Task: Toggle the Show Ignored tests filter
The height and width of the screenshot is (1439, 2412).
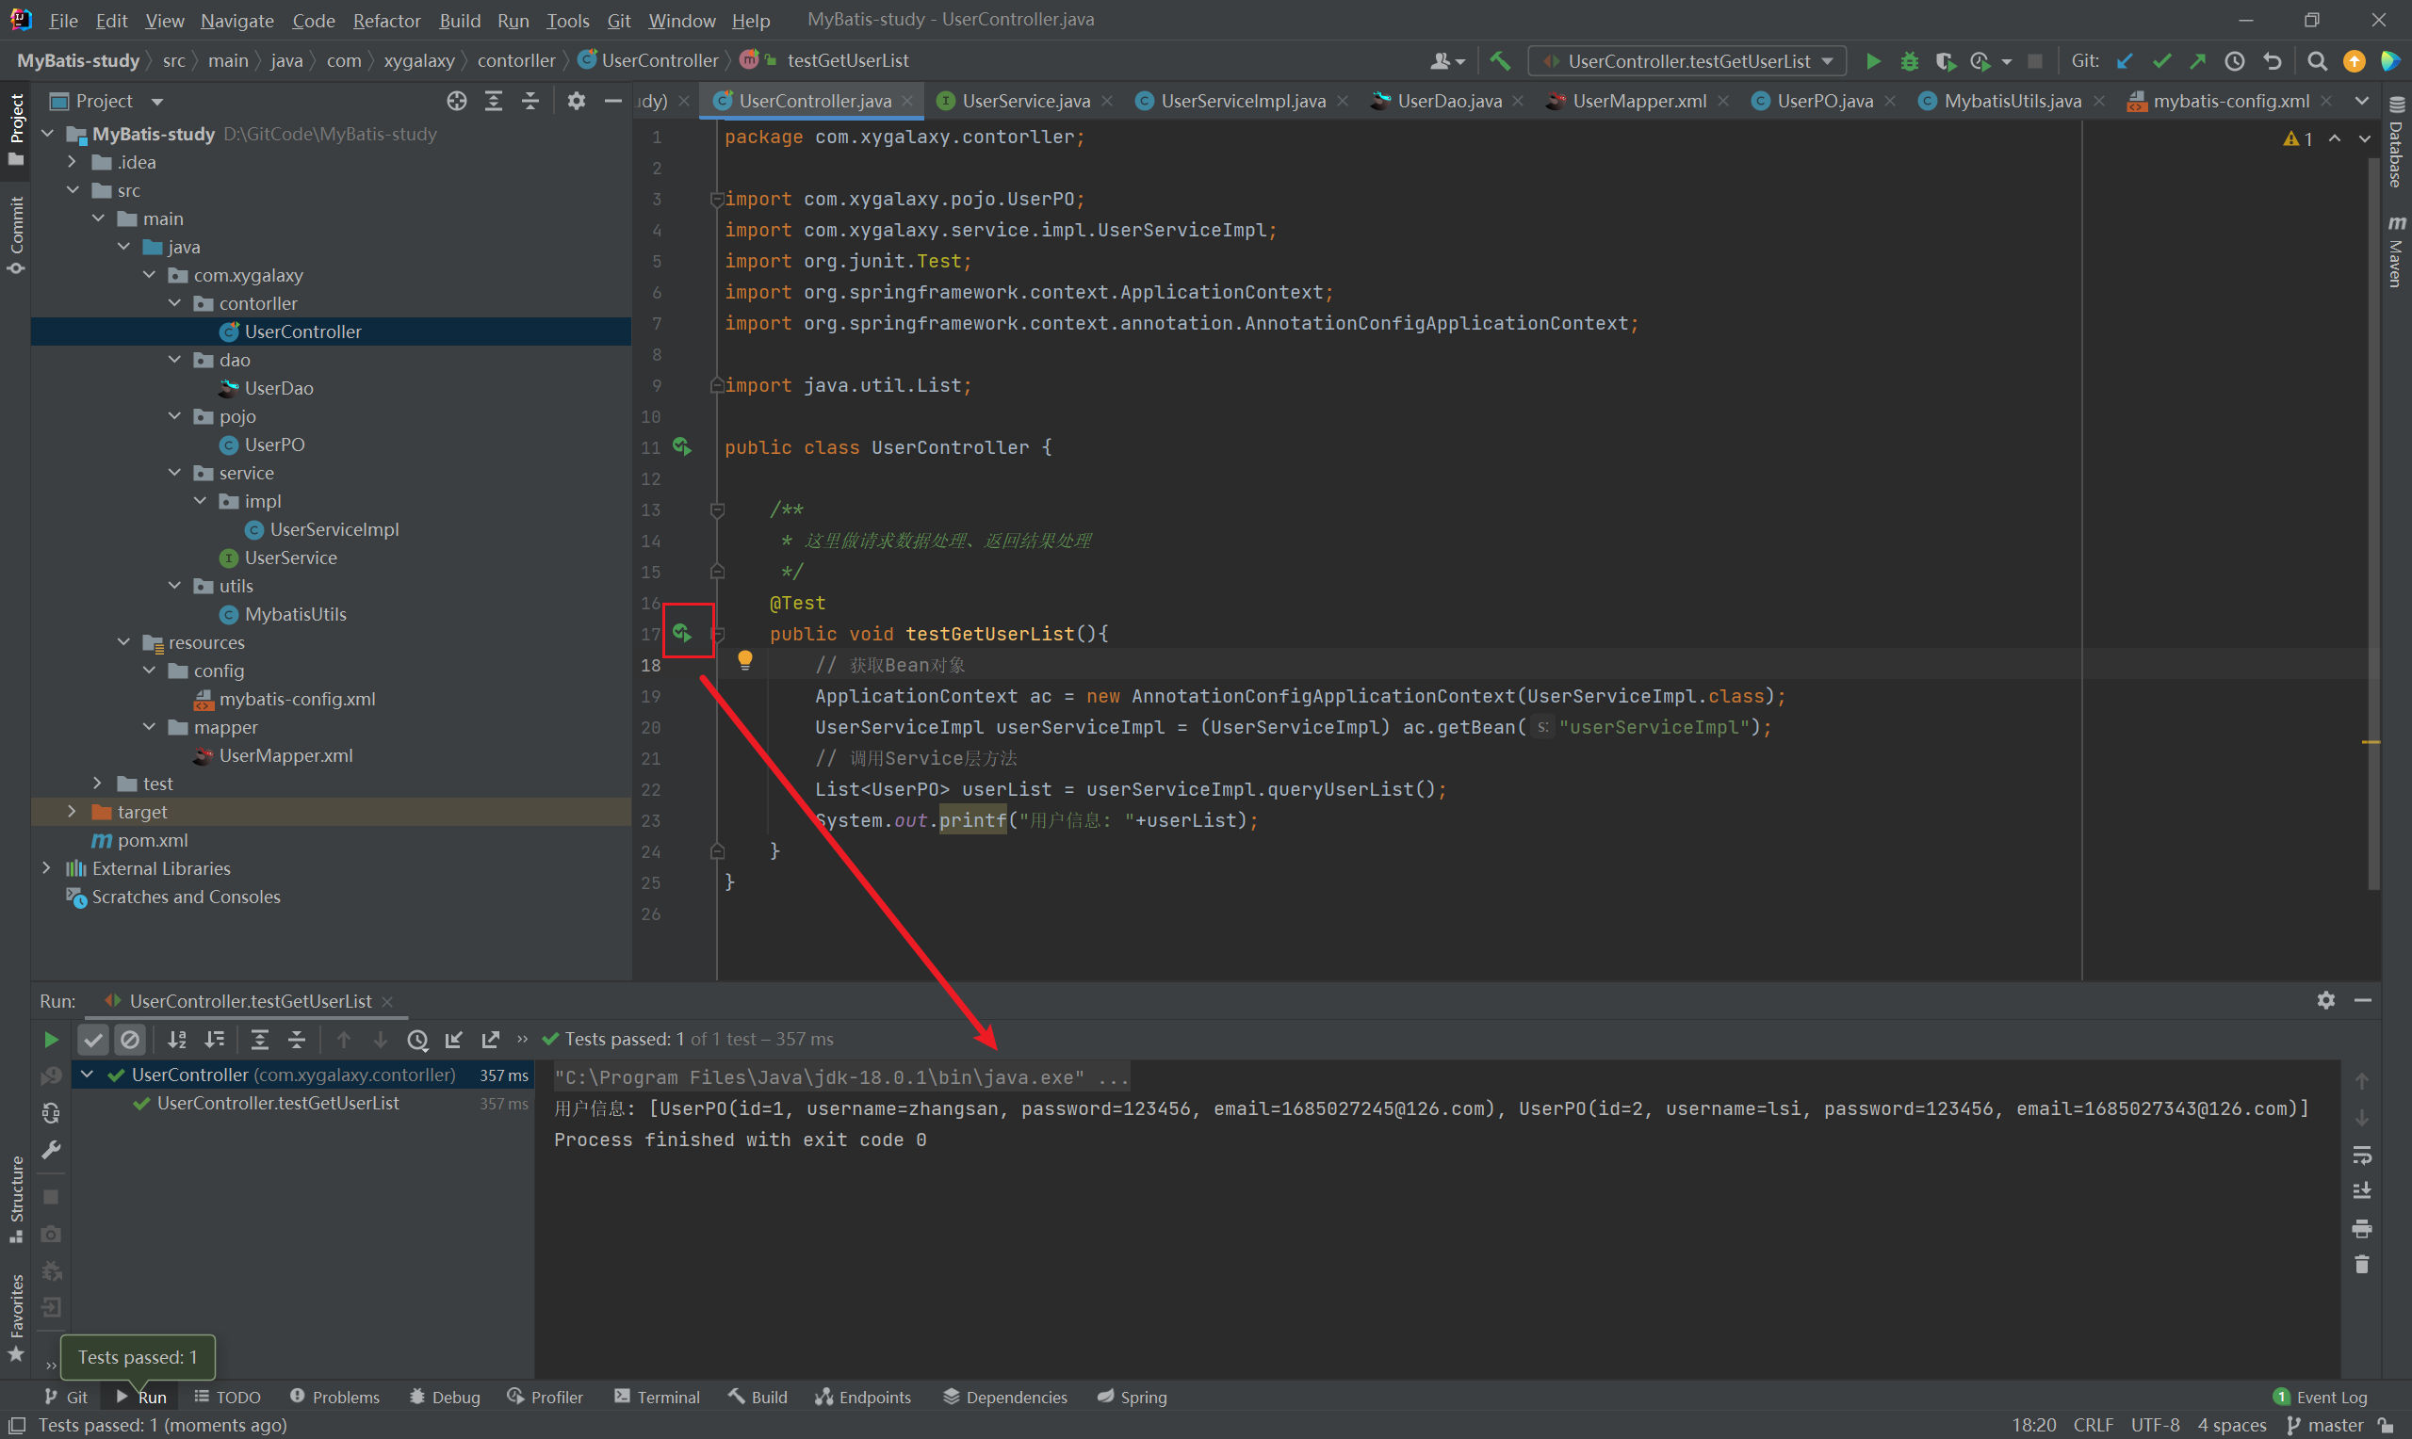Action: [x=130, y=1040]
